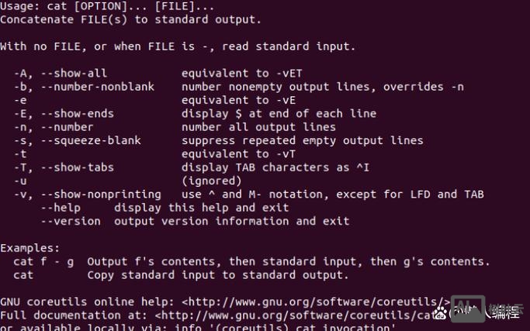Click the --number-nonblank option text
Image resolution: width=530 pixels, height=331 pixels.
(x=97, y=87)
